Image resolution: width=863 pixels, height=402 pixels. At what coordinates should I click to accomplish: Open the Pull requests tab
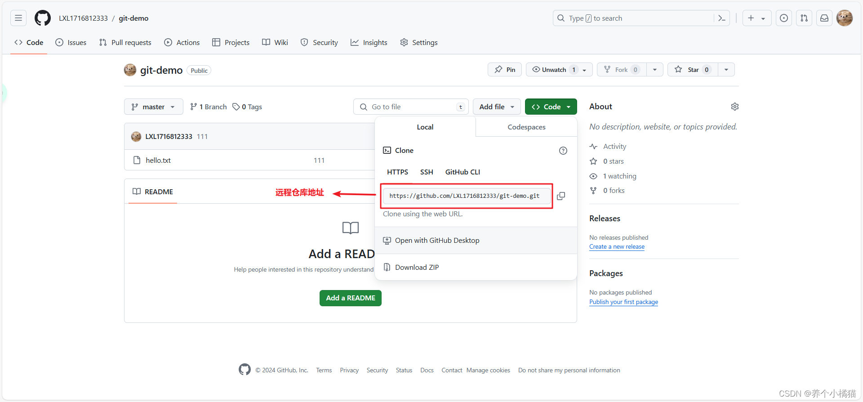pyautogui.click(x=125, y=42)
